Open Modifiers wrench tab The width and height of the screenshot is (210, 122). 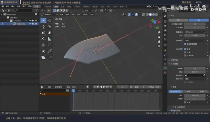coord(165,55)
